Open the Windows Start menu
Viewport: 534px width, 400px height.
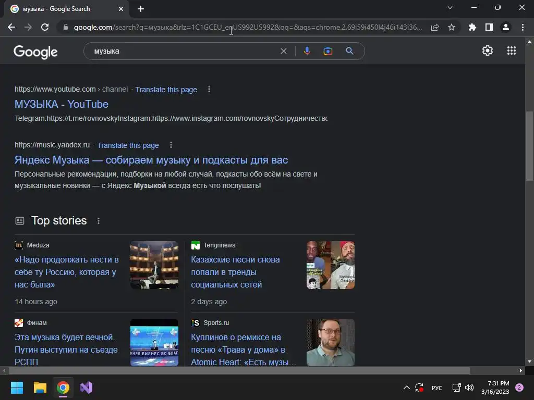(17, 387)
